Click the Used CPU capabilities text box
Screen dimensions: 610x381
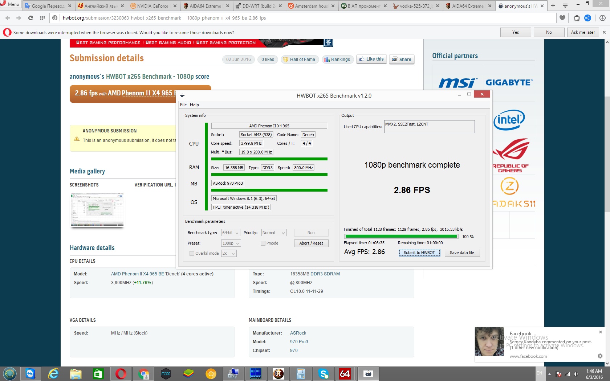[x=429, y=127]
